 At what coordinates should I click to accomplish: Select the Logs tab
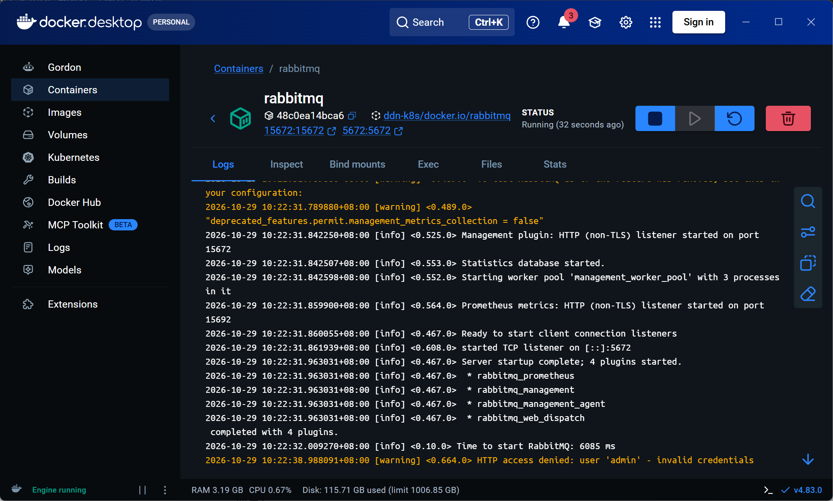(223, 164)
